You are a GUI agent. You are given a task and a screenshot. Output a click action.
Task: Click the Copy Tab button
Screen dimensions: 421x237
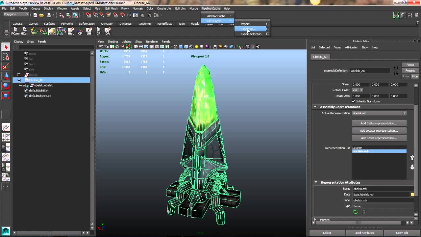pyautogui.click(x=402, y=233)
